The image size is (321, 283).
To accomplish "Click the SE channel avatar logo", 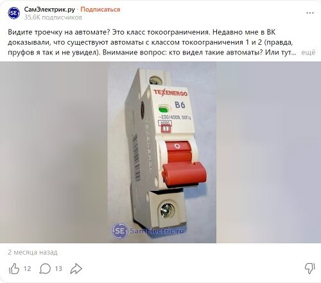I will pyautogui.click(x=13, y=13).
